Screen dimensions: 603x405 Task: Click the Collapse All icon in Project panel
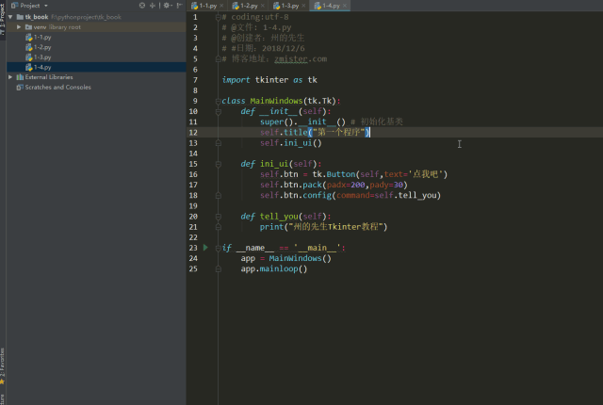153,6
